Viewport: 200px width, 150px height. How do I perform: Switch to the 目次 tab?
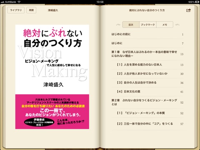pyautogui.click(x=131, y=25)
